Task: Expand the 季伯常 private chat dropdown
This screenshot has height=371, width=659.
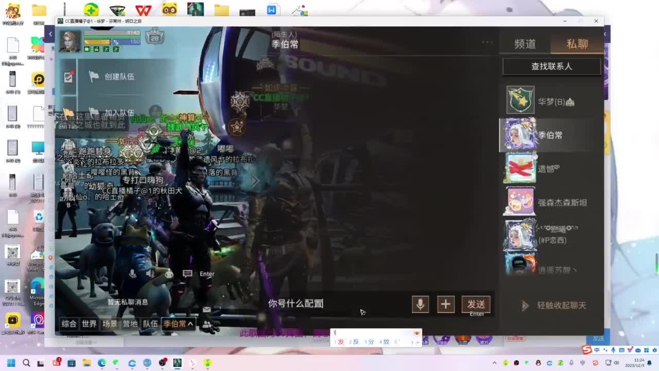Action: [178, 324]
